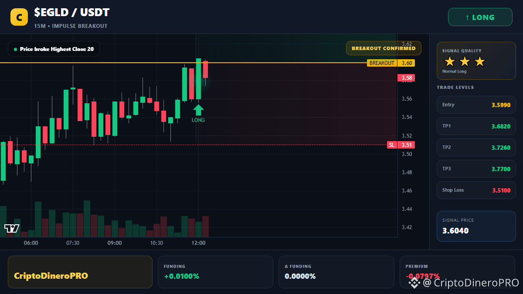Click the 06:00 time axis label
Viewport: 523px width, 294px height.
click(x=31, y=243)
